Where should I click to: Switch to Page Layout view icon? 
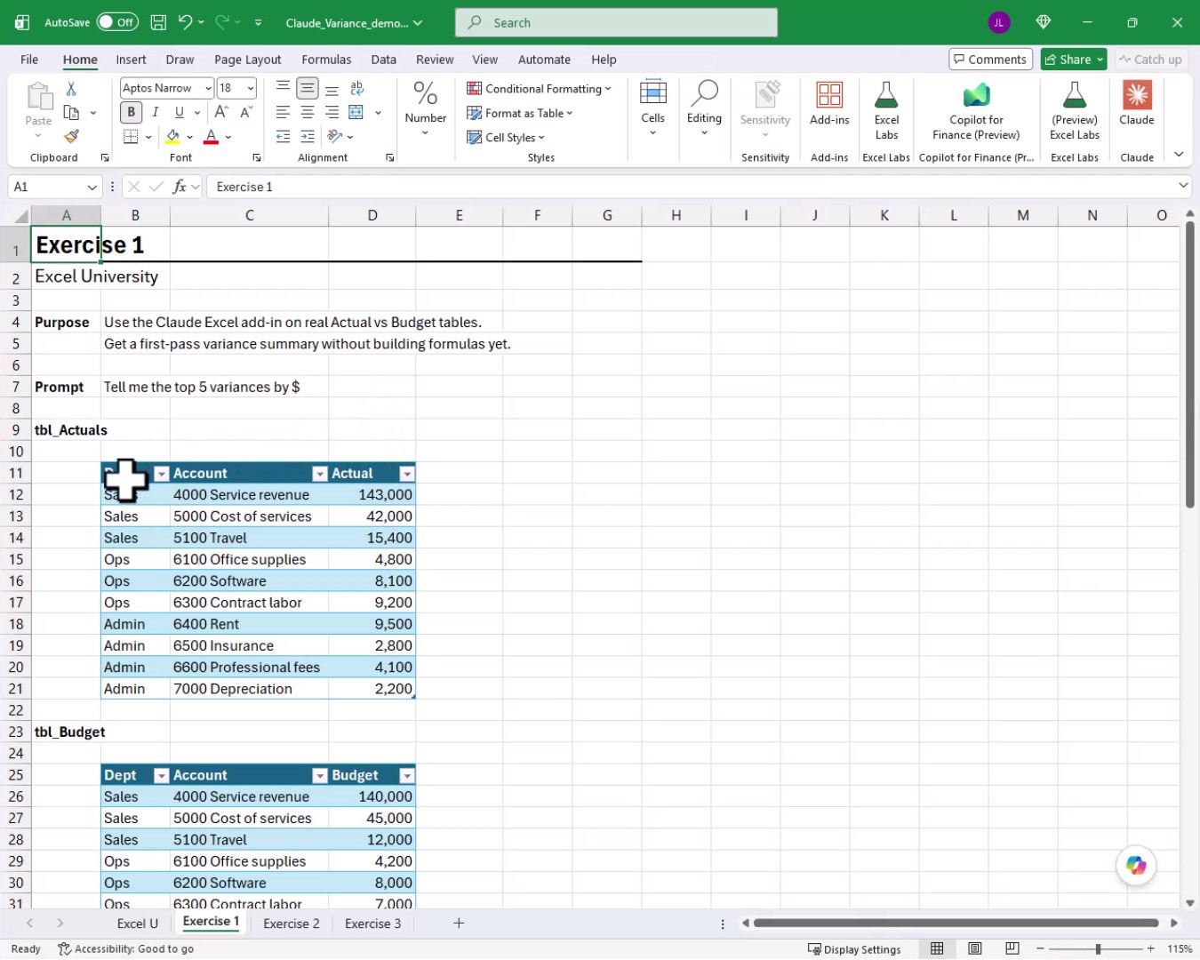coord(975,949)
